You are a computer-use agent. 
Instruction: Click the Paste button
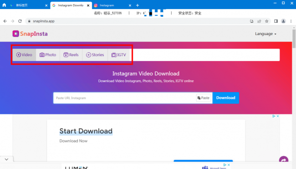click(204, 98)
